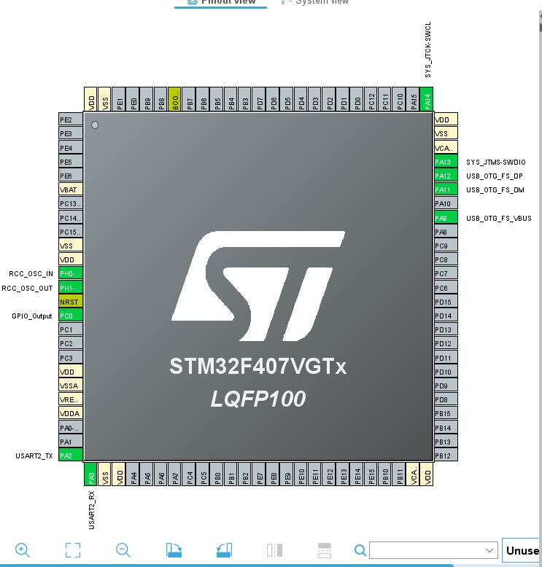Image resolution: width=542 pixels, height=567 pixels.
Task: Open the pin search dropdown arrow
Action: click(489, 550)
